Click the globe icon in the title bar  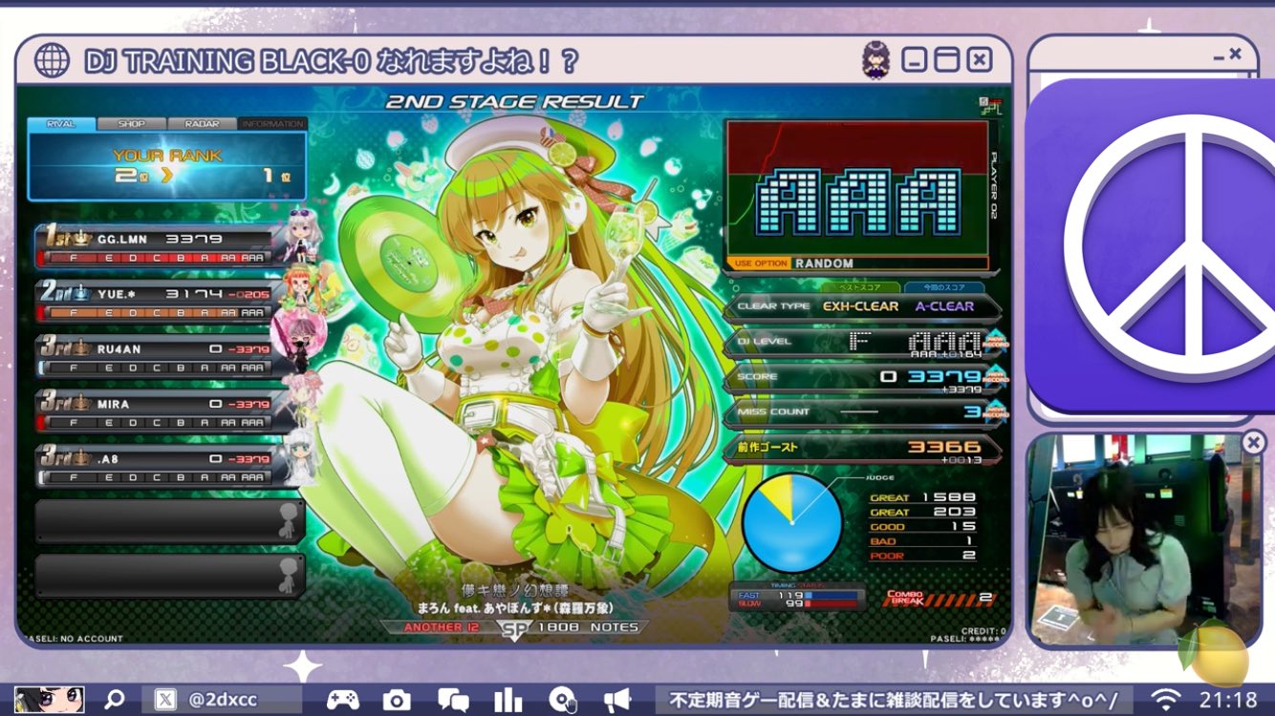click(x=52, y=60)
